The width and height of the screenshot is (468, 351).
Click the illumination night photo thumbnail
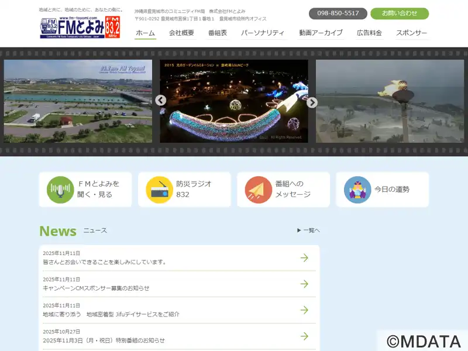233,101
